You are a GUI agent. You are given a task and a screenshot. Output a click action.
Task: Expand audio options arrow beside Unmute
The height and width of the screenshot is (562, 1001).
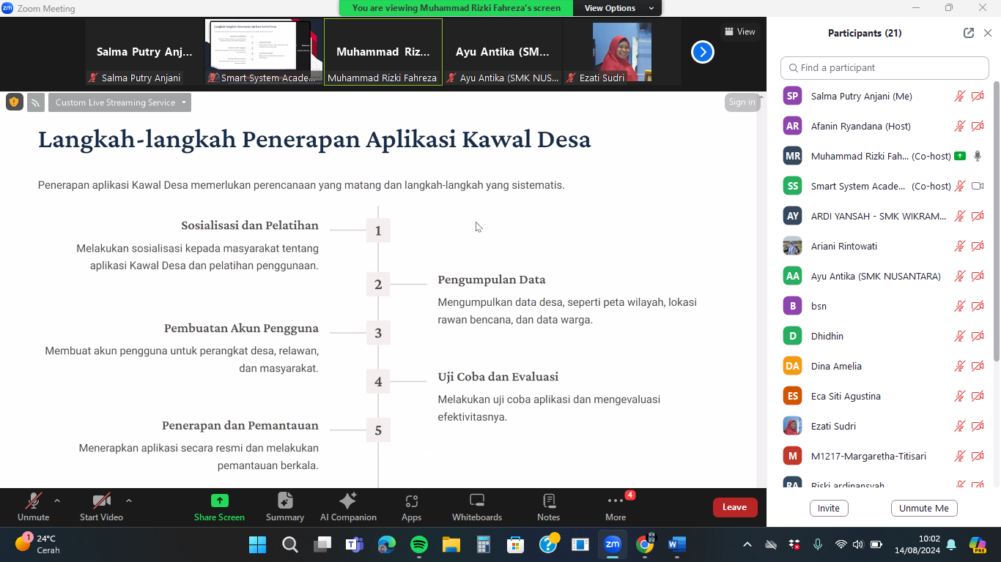point(57,501)
